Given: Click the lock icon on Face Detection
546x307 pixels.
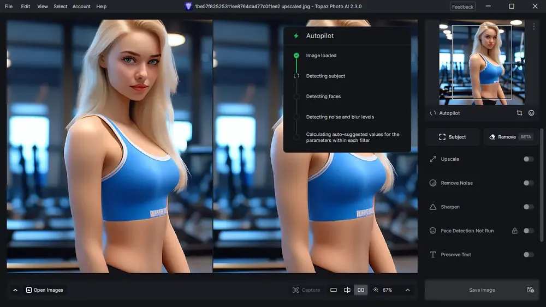Looking at the screenshot, I should [x=514, y=231].
